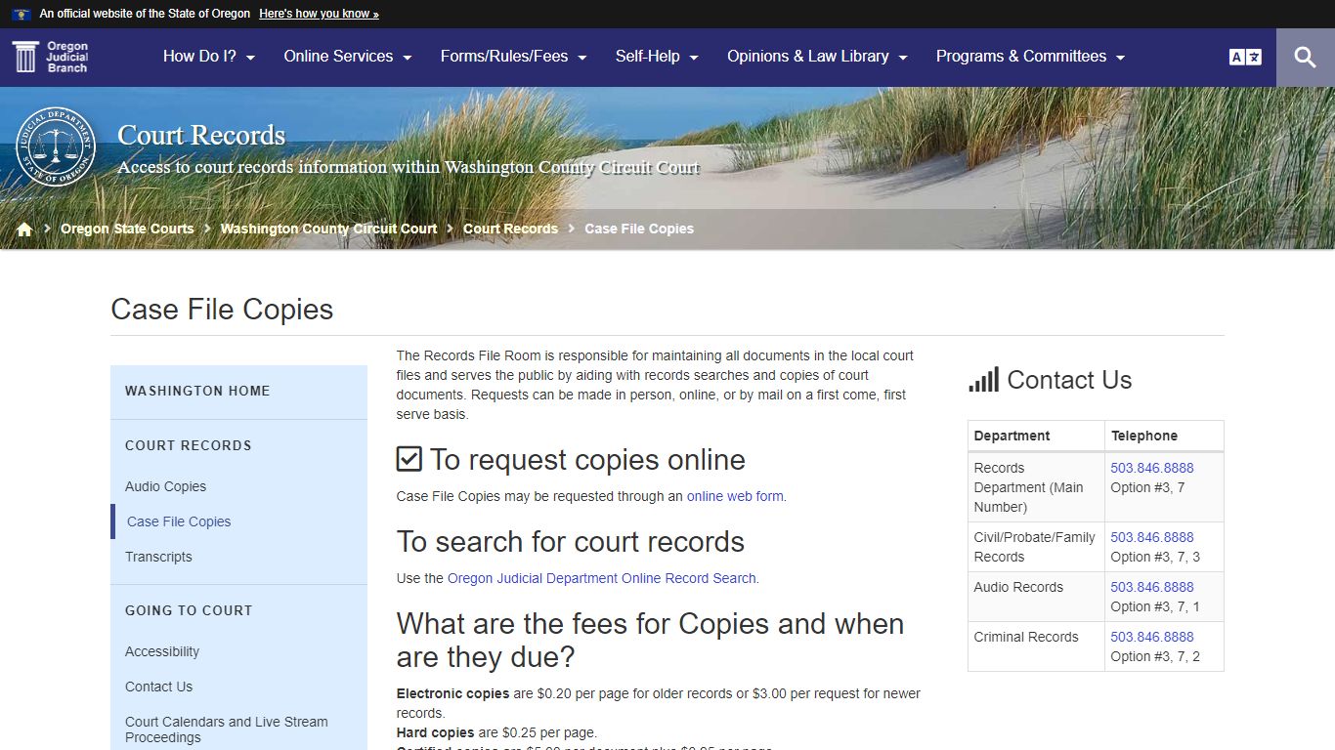The height and width of the screenshot is (750, 1335).
Task: Expand the Forms/Rules/Fees menu
Action: pos(513,57)
